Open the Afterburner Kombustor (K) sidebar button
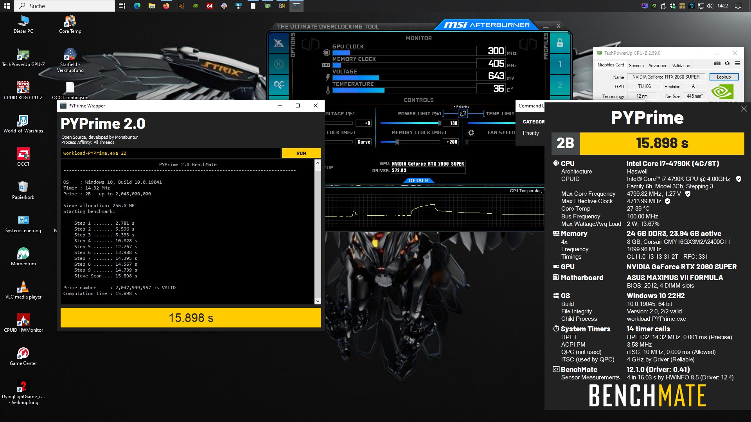Image resolution: width=751 pixels, height=422 pixels. pos(278,64)
